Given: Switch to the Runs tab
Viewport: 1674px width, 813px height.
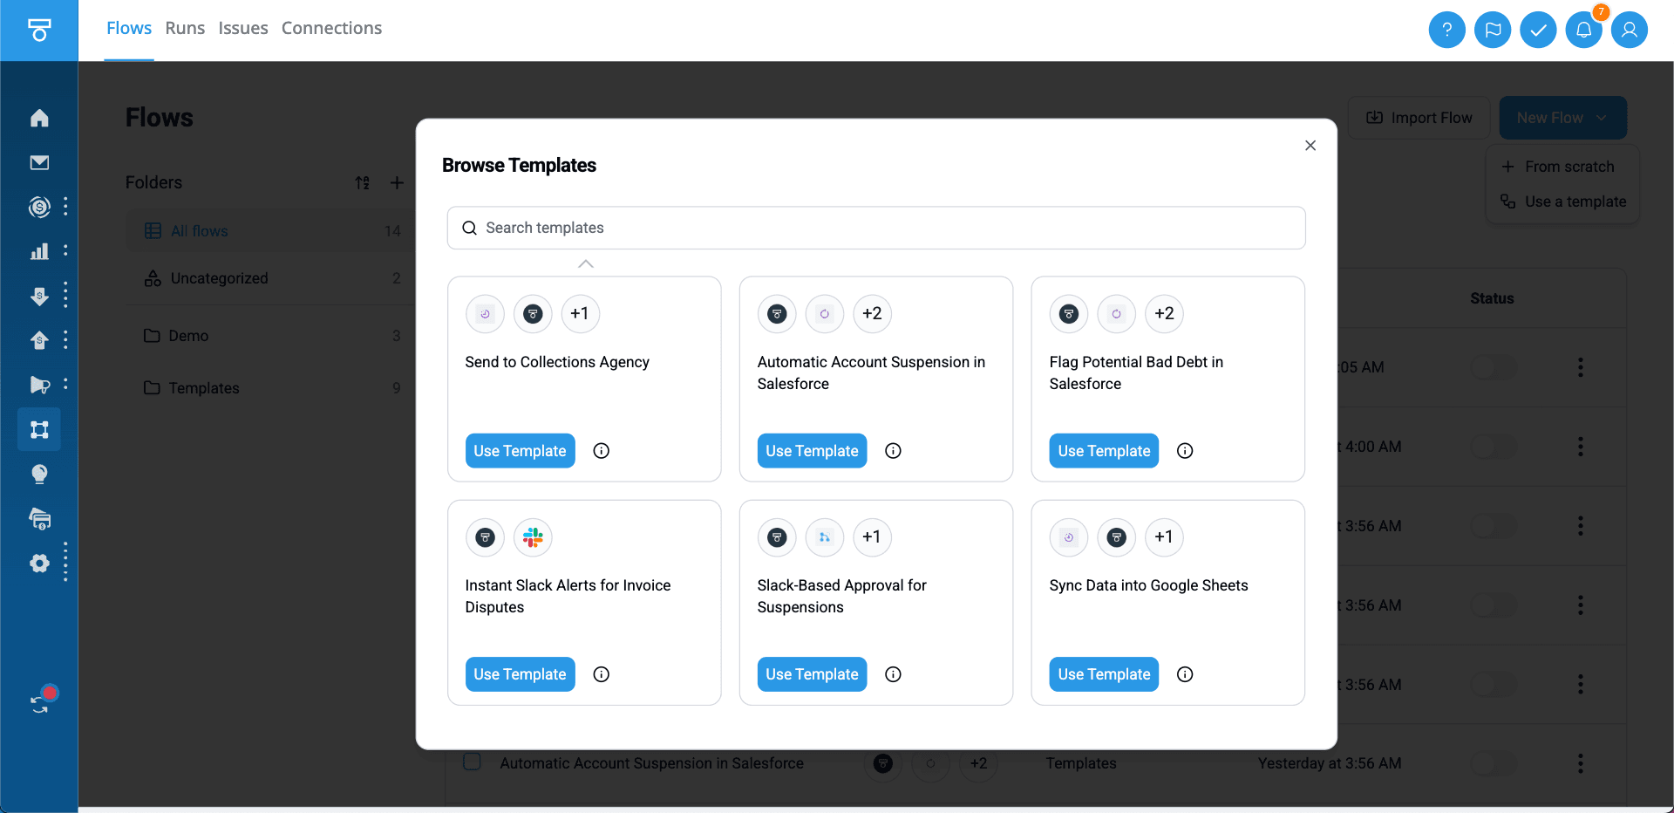Looking at the screenshot, I should tap(185, 28).
